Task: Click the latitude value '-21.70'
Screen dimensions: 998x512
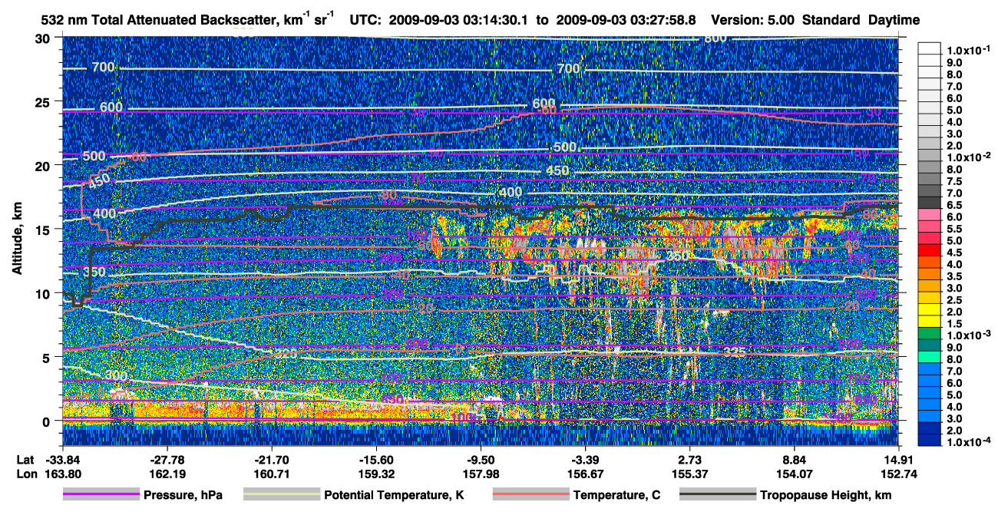Action: click(x=272, y=458)
